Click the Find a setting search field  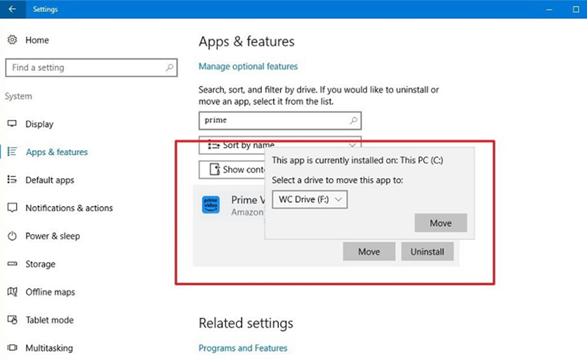pyautogui.click(x=84, y=68)
